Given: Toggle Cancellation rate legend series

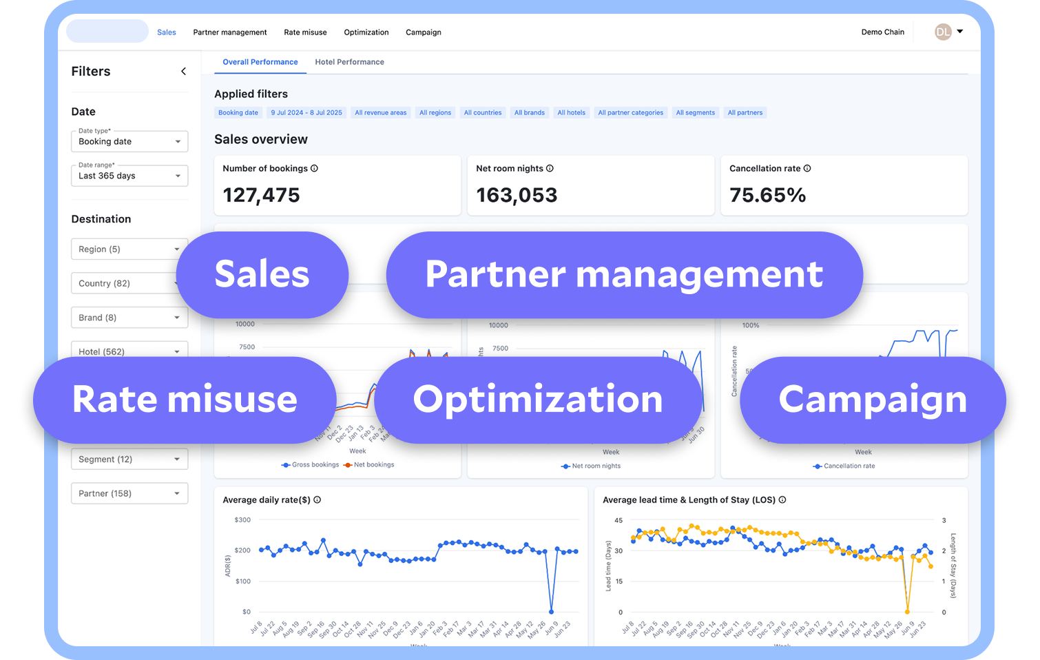Looking at the screenshot, I should pos(844,466).
